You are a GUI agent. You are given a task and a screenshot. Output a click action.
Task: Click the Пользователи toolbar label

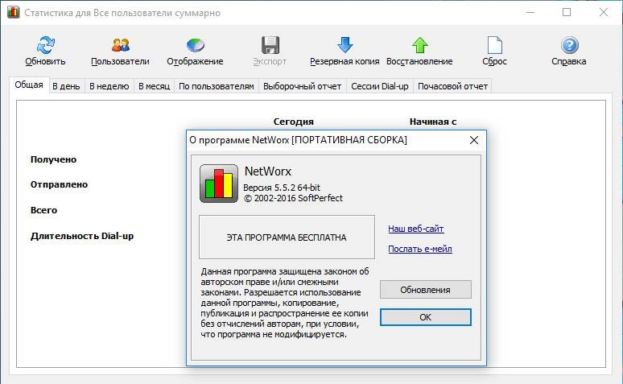(121, 62)
